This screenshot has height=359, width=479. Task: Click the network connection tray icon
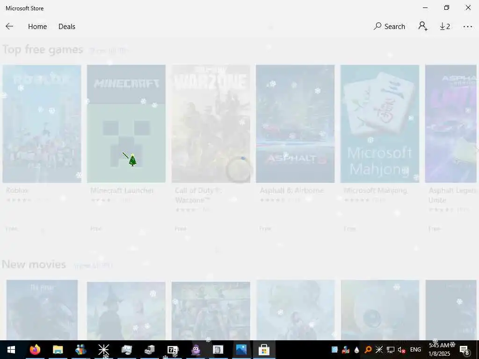(390, 350)
